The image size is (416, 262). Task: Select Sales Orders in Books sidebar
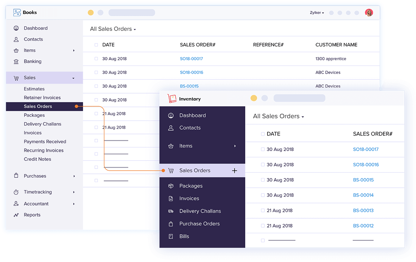click(x=44, y=106)
